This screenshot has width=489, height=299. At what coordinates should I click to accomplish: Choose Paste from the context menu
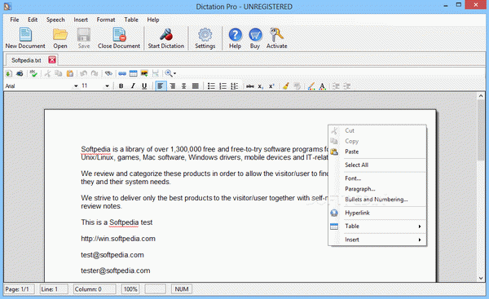377,152
